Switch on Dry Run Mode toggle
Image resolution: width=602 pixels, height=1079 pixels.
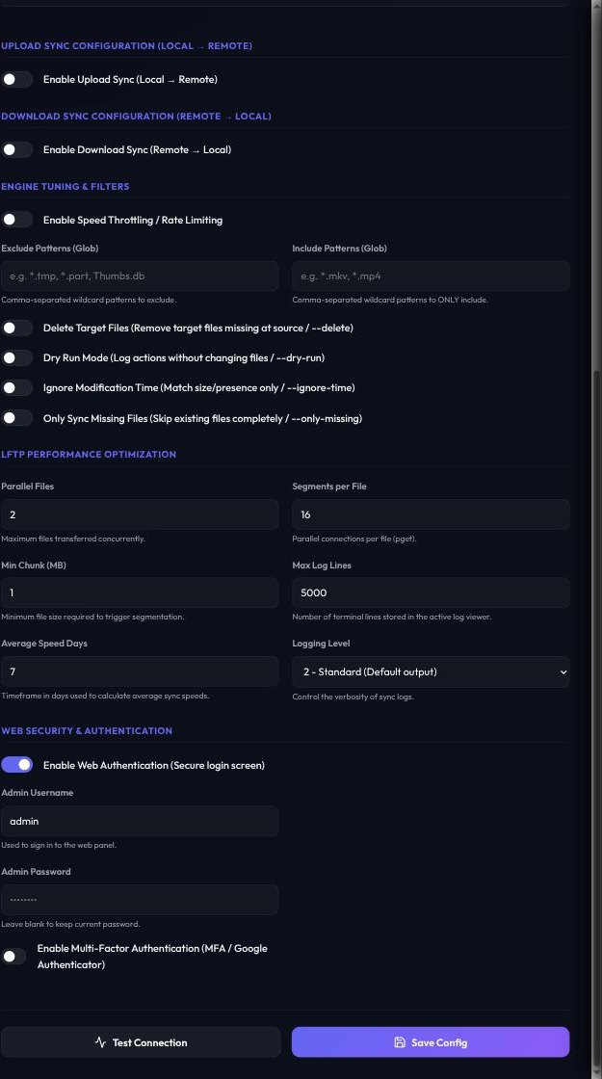[16, 357]
